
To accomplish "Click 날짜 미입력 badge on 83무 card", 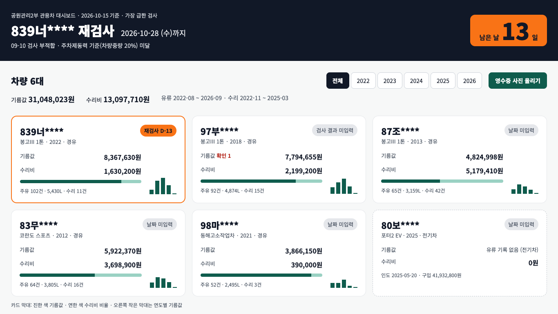I will (160, 224).
